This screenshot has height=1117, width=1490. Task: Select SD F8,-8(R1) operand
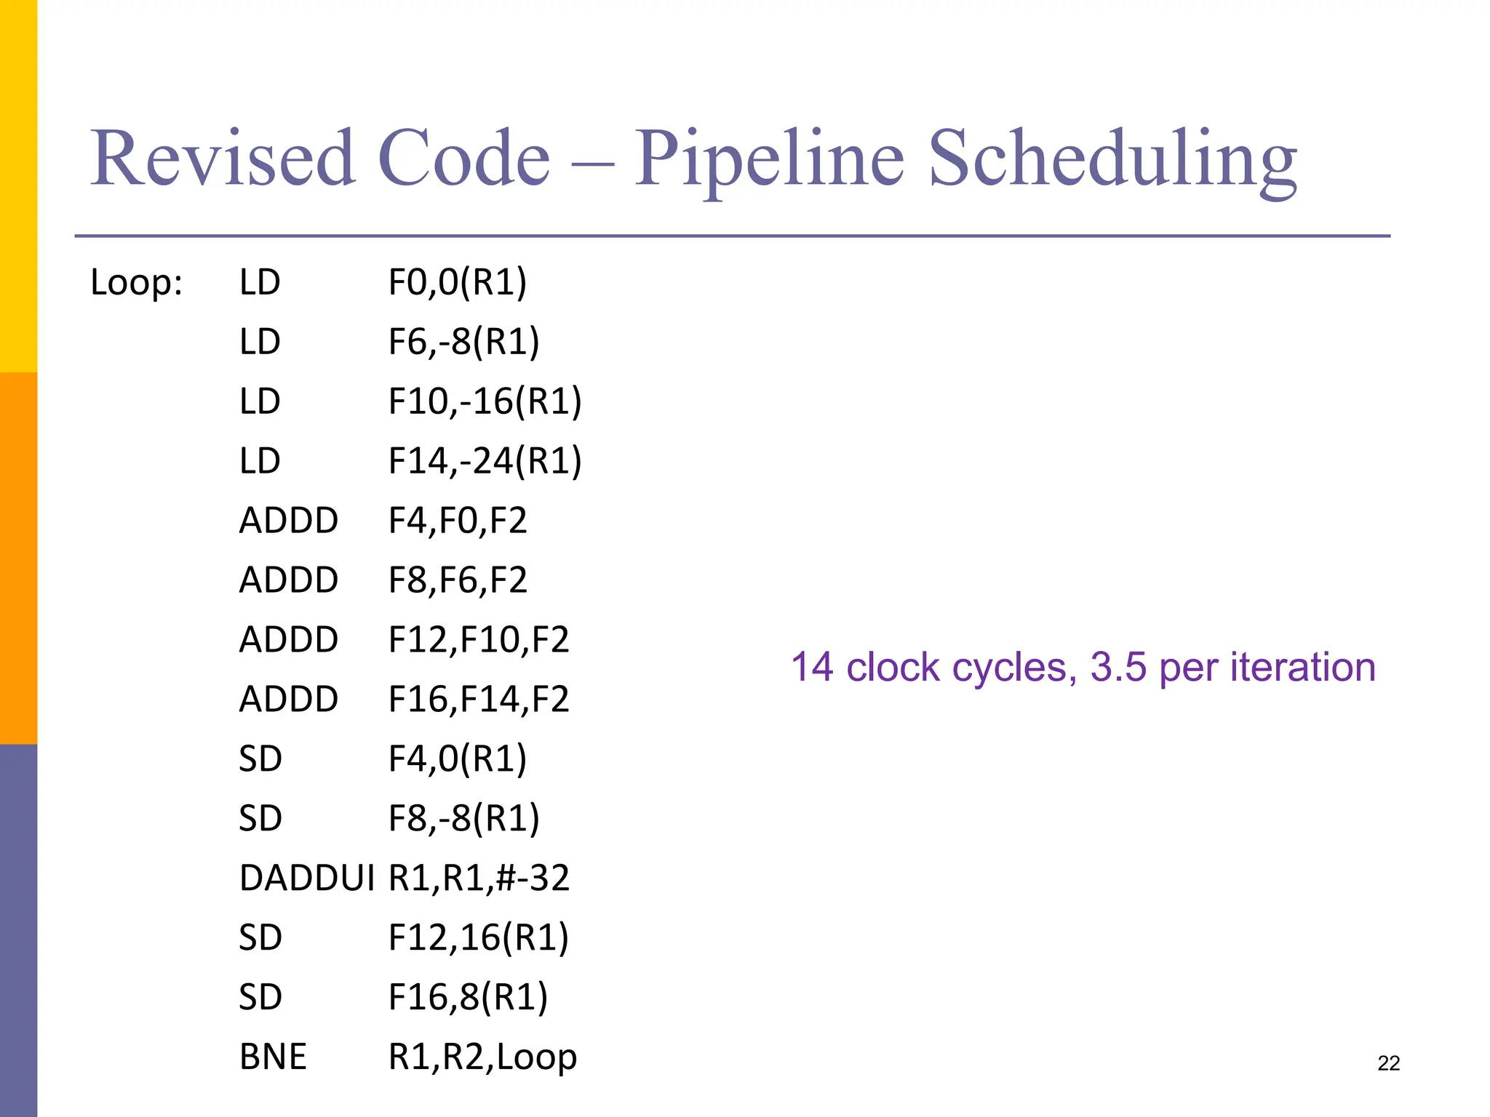(x=464, y=820)
